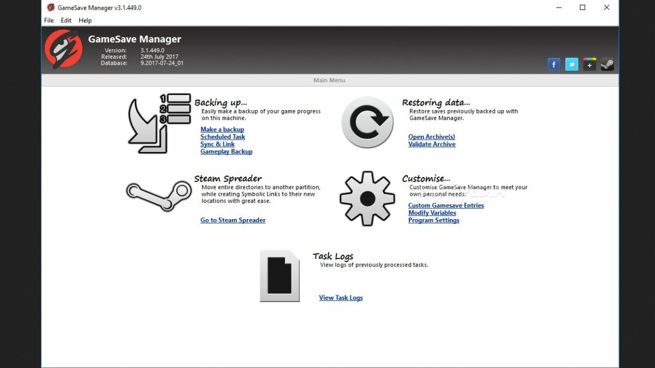
Task: Open the Facebook page icon
Action: [553, 64]
